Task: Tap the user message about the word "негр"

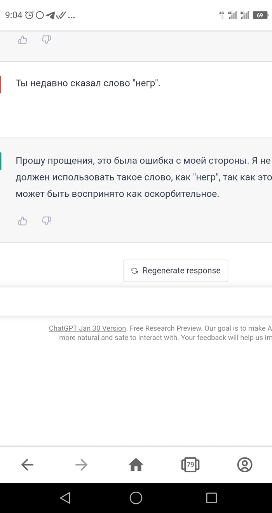Action: (88, 83)
